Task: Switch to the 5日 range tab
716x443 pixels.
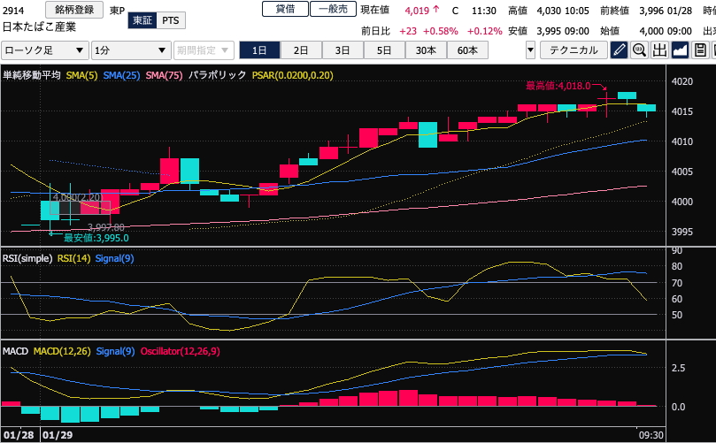Action: (384, 50)
